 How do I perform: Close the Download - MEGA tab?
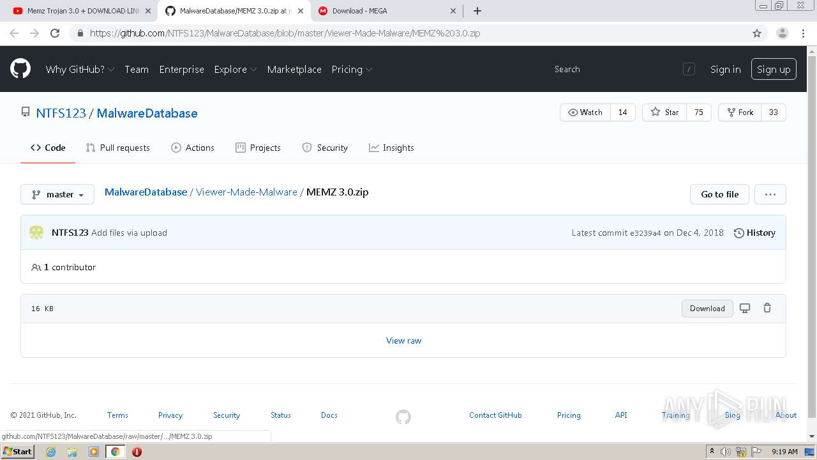pos(453,11)
